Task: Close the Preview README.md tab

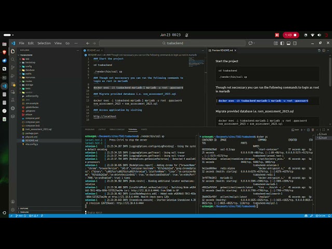Action: click(x=235, y=50)
